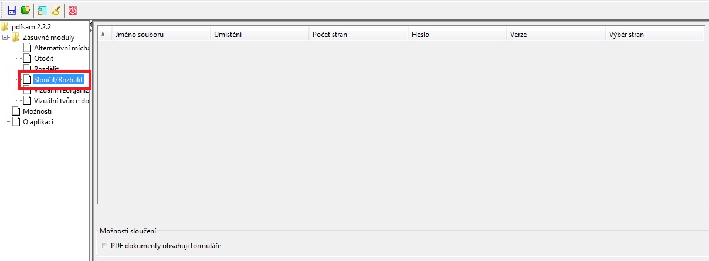Image resolution: width=709 pixels, height=261 pixels.
Task: Select the Vizuální tvůrce dokumentu module
Action: [62, 100]
